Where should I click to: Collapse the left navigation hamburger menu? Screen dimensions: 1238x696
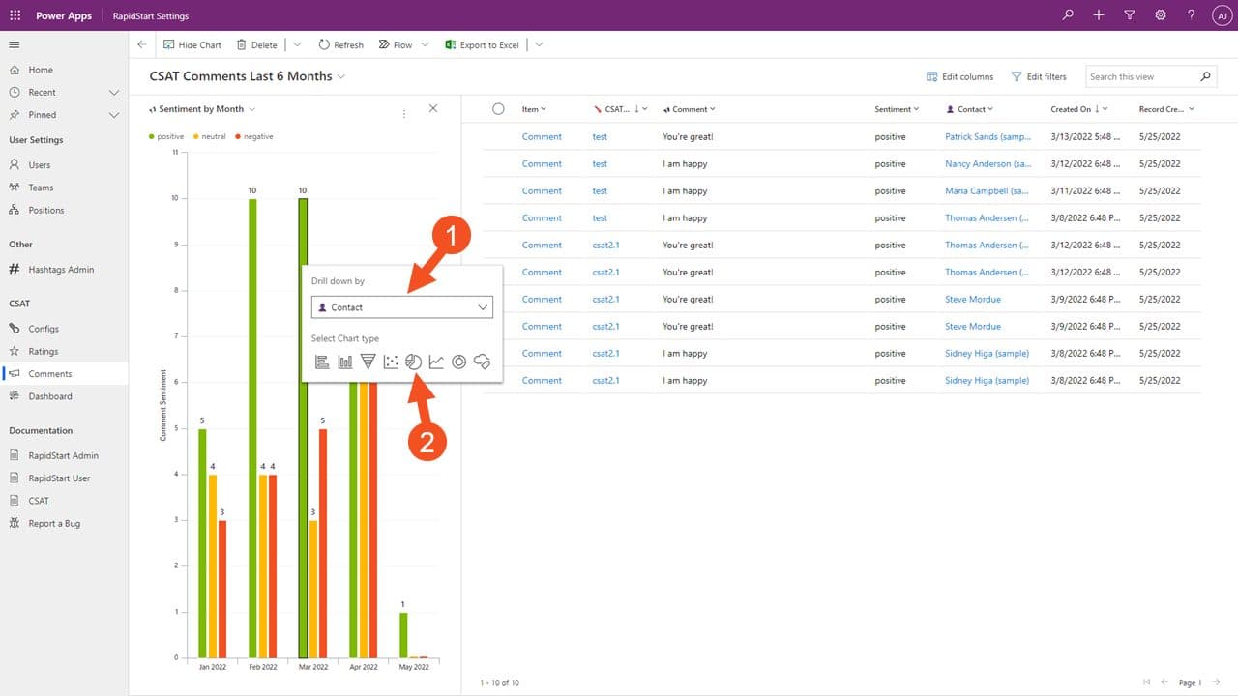pyautogui.click(x=15, y=44)
